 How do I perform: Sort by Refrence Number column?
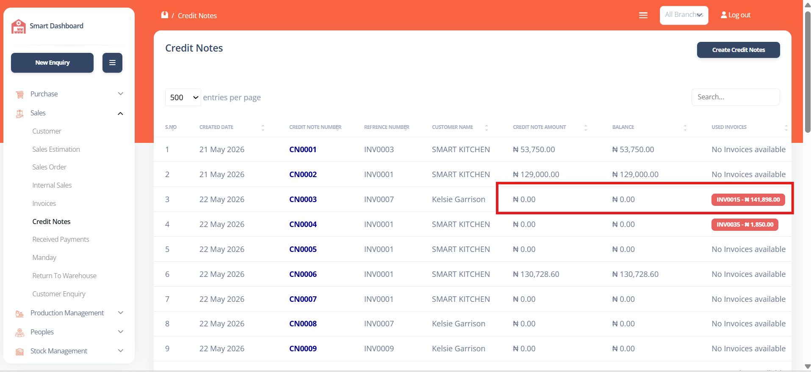coord(387,127)
